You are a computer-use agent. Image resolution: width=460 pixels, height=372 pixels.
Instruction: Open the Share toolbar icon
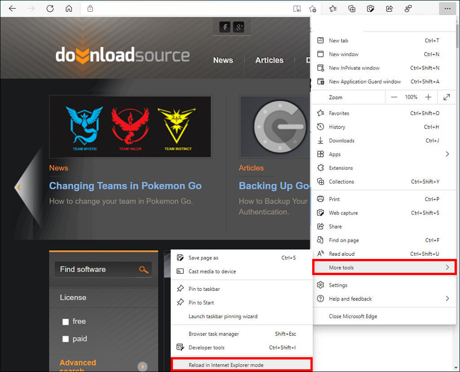[x=389, y=9]
